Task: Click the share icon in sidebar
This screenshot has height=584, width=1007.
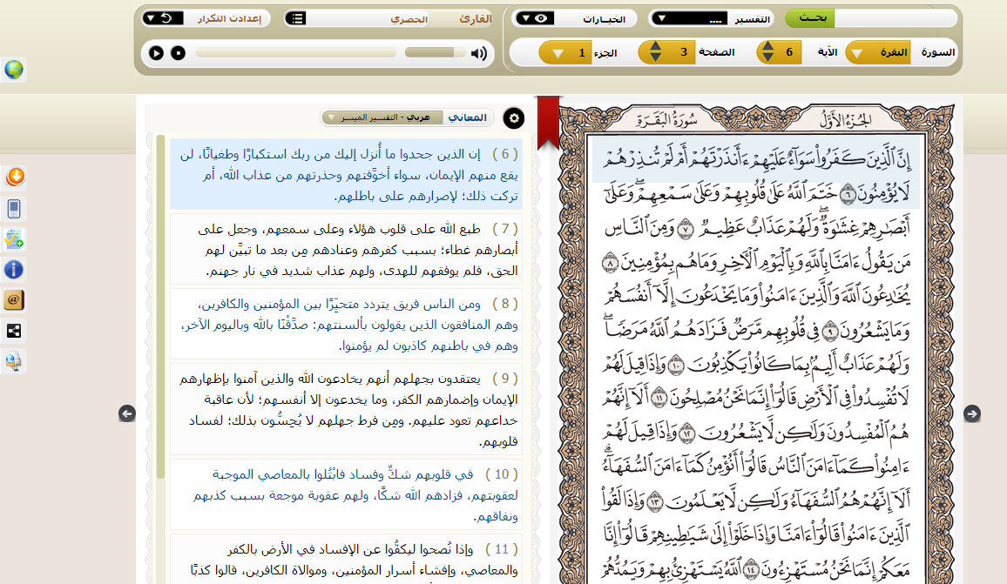Action: (x=14, y=331)
